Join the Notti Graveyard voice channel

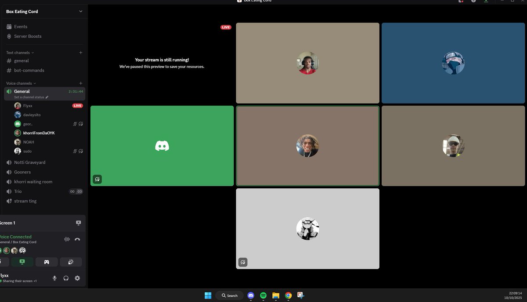tap(43, 162)
